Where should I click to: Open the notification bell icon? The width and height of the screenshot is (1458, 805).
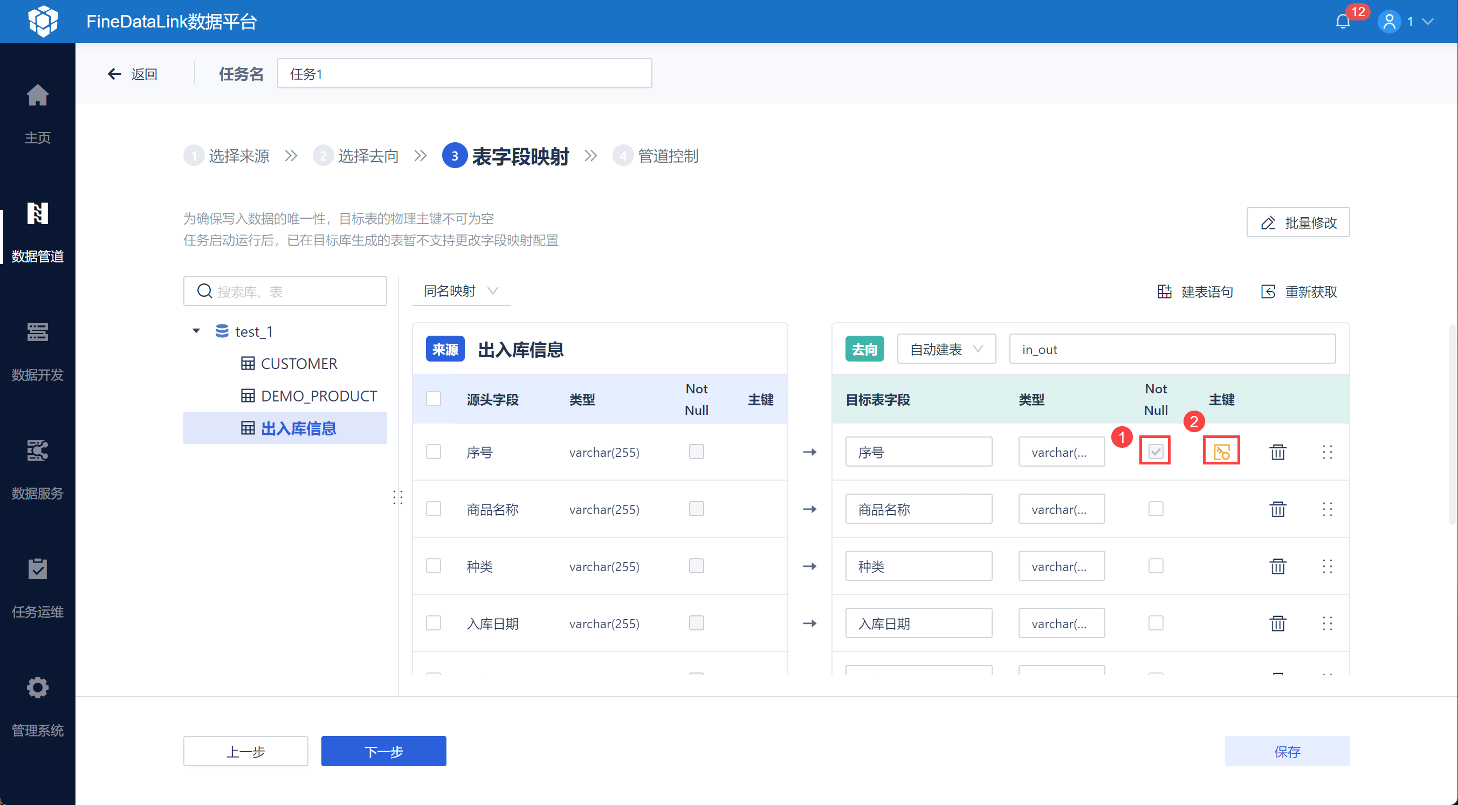coord(1343,22)
